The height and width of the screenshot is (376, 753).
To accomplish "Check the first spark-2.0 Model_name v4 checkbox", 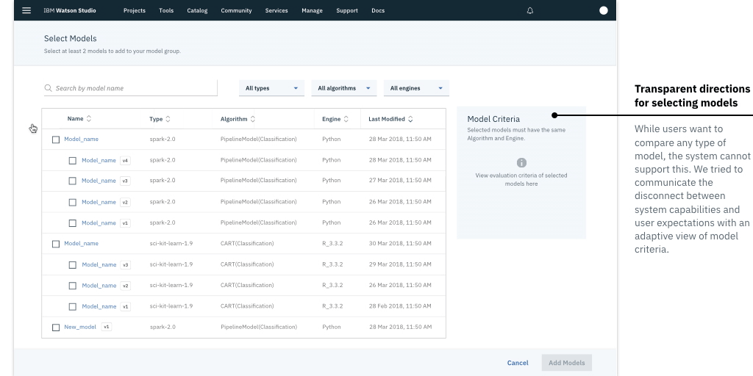I will [x=73, y=161].
